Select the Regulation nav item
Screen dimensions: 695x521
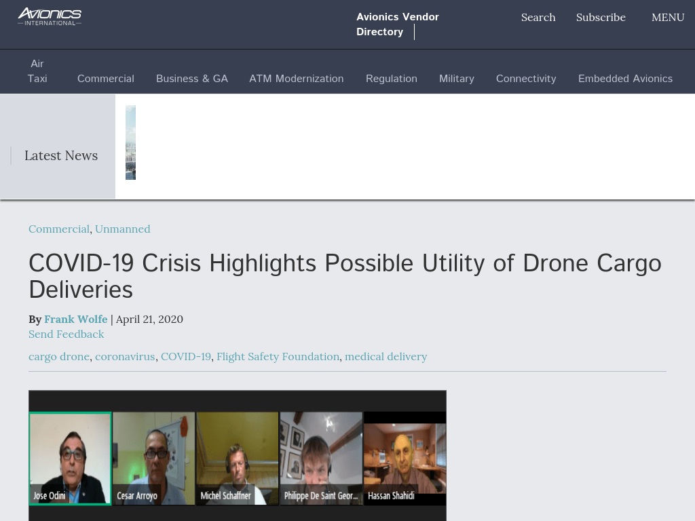(x=392, y=79)
